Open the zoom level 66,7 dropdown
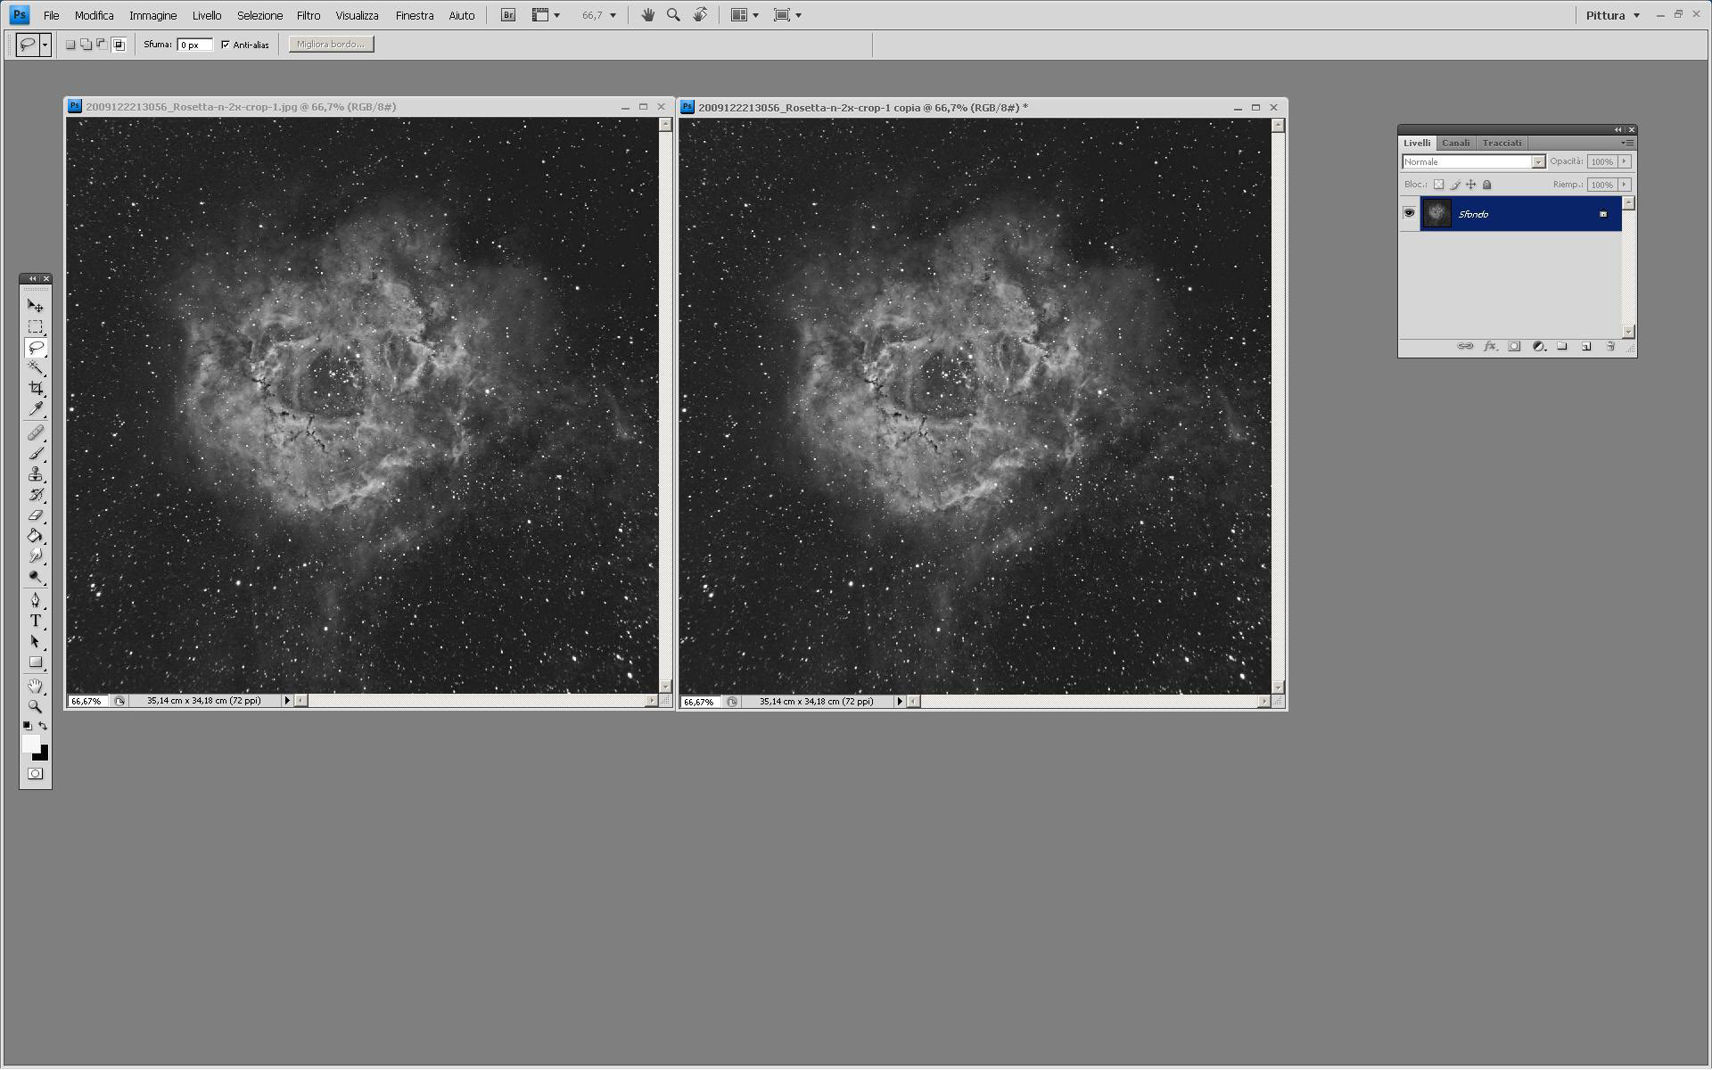 pos(613,15)
